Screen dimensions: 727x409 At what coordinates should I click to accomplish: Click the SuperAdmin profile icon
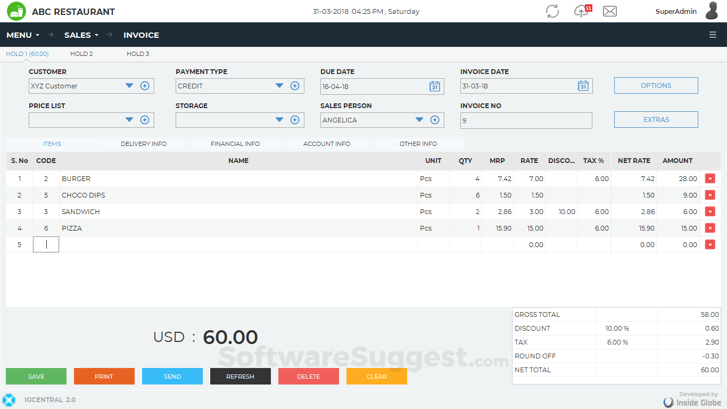pos(712,11)
